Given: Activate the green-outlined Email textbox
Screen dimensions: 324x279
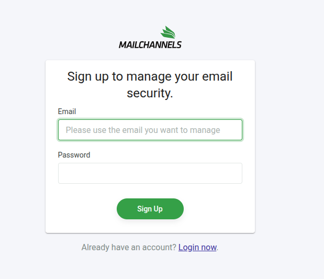Looking at the screenshot, I should pos(150,130).
